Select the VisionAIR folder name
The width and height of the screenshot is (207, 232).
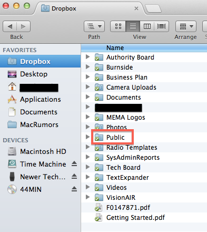[121, 197]
